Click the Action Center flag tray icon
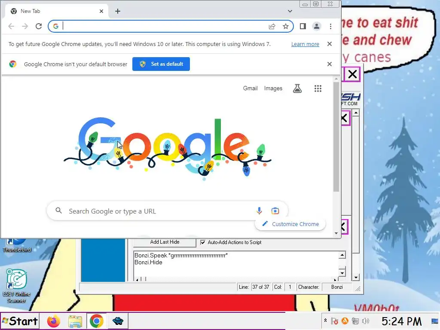Image resolution: width=440 pixels, height=330 pixels. click(334, 321)
